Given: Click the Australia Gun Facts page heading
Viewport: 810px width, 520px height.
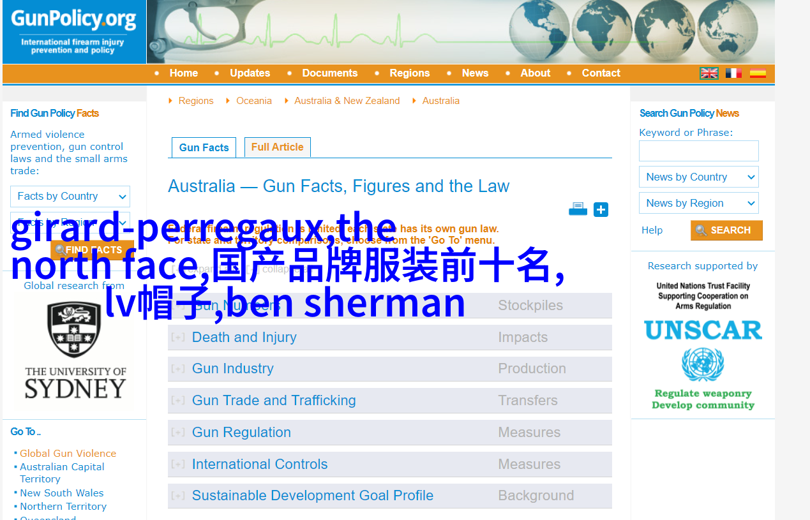Looking at the screenshot, I should [338, 186].
